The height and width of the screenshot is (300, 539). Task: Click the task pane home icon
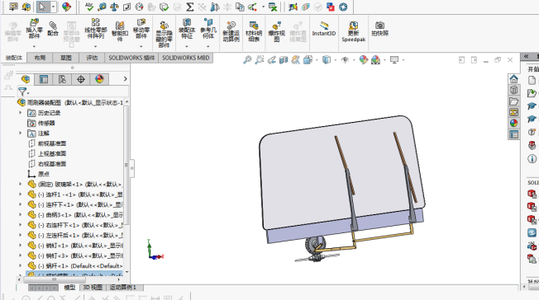click(513, 79)
